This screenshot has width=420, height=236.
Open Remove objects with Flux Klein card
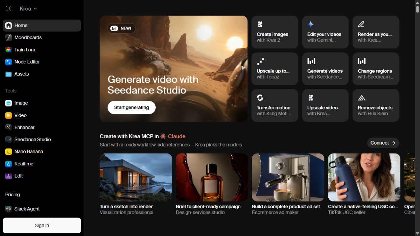[x=376, y=105]
